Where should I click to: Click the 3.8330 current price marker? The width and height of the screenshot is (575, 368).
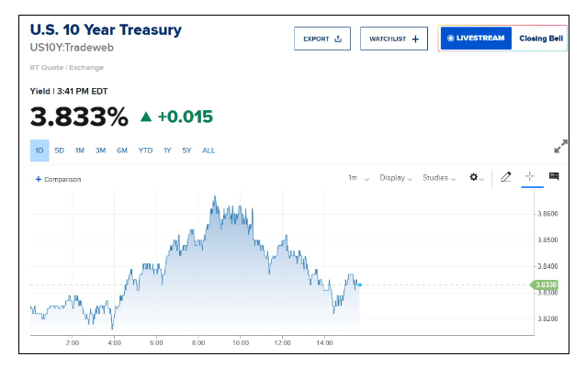tap(545, 284)
